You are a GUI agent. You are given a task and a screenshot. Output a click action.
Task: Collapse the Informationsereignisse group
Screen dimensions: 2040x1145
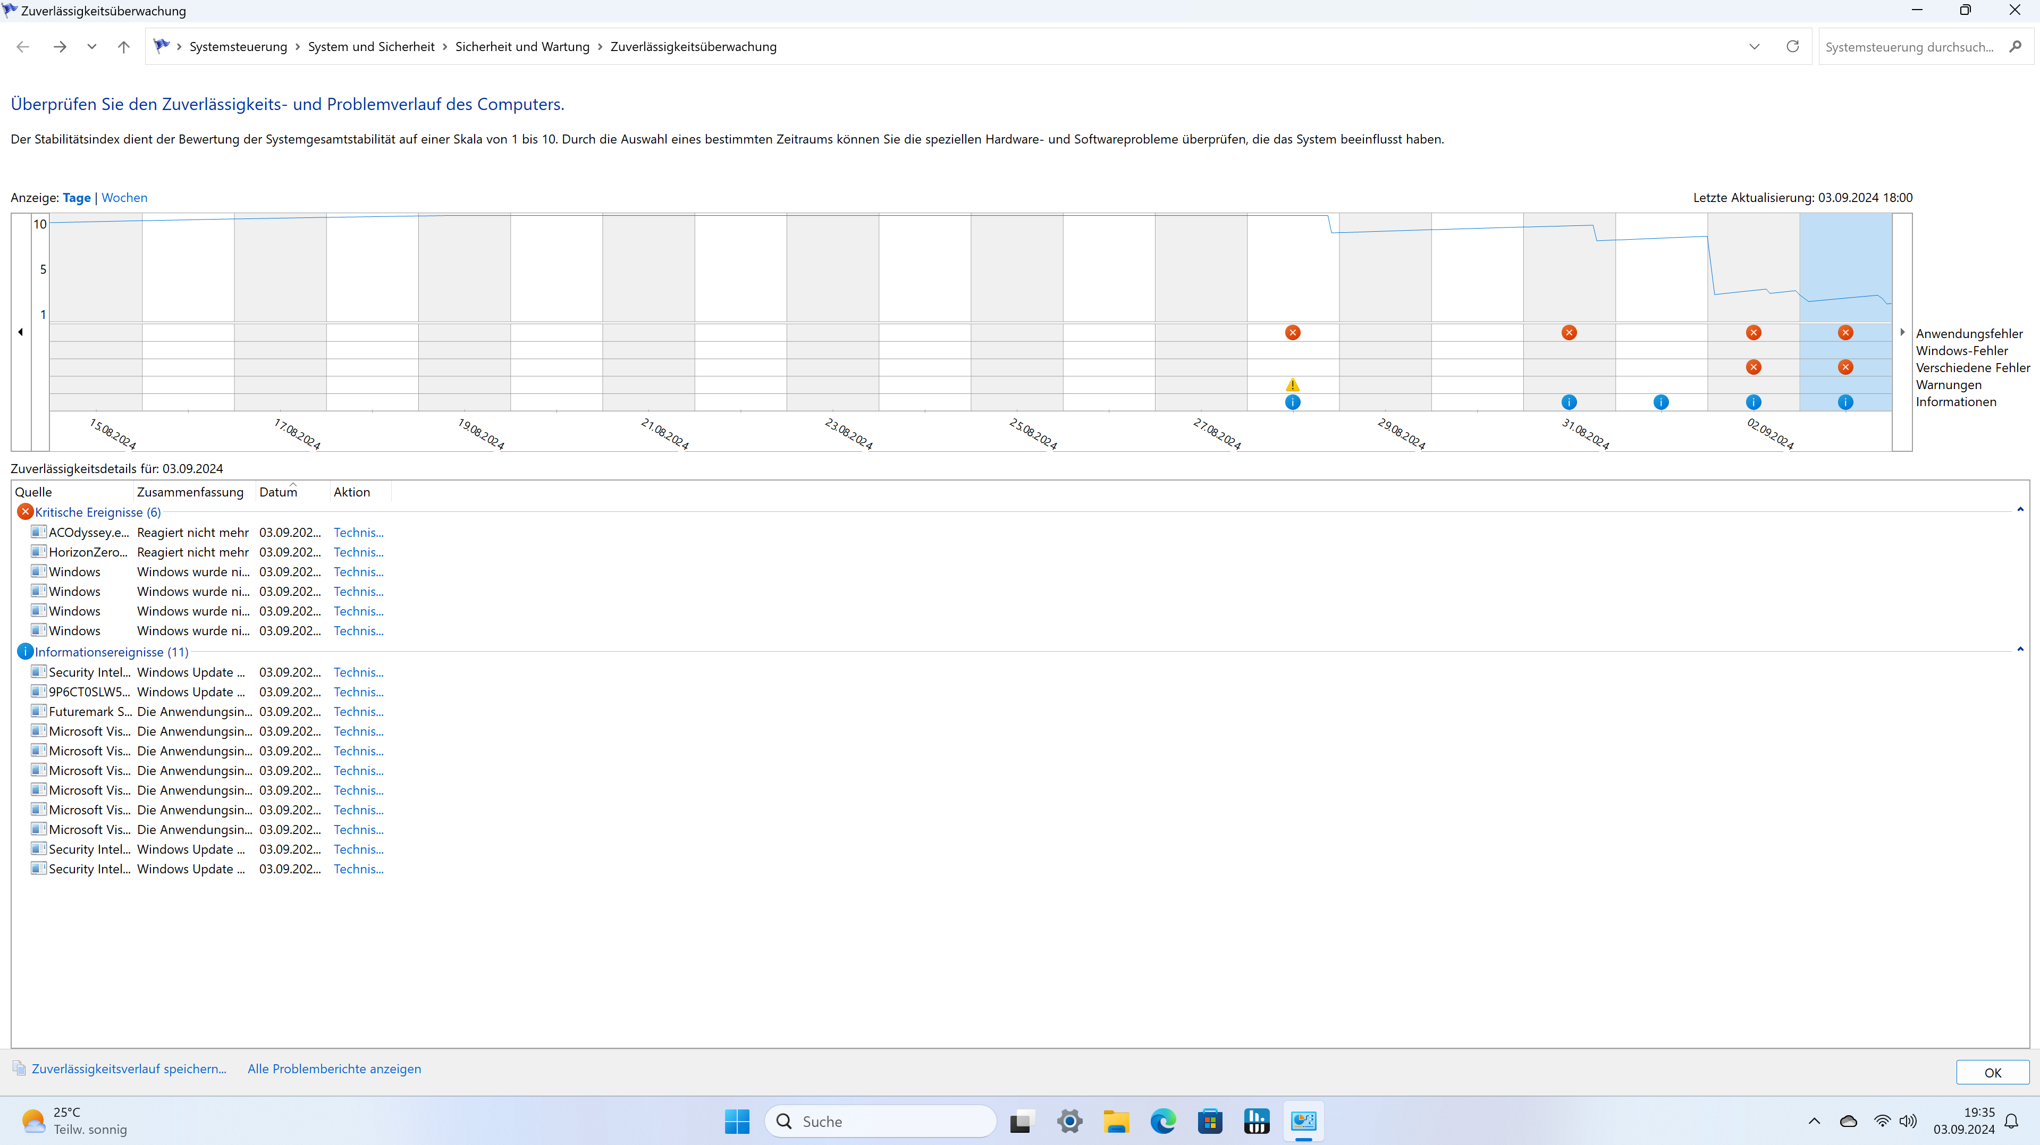2020,649
